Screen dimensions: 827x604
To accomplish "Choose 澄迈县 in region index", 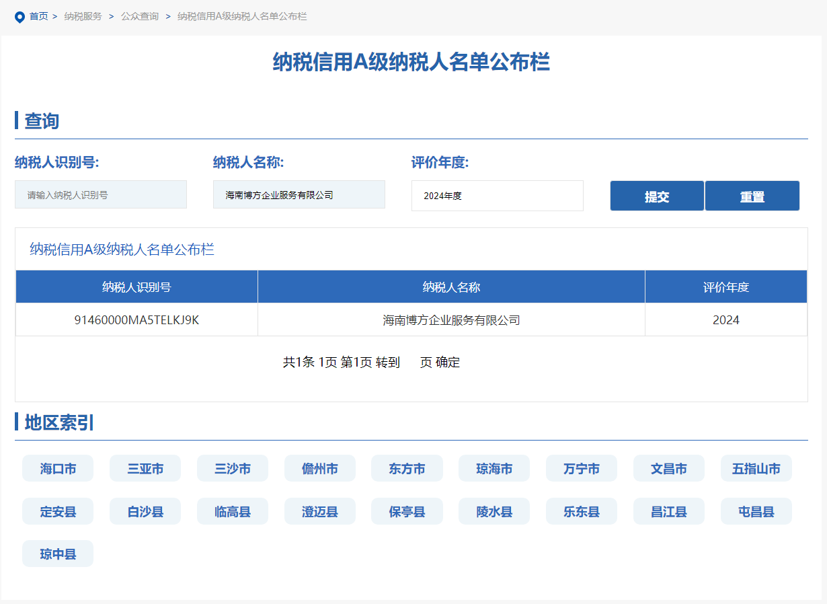I will pyautogui.click(x=320, y=512).
